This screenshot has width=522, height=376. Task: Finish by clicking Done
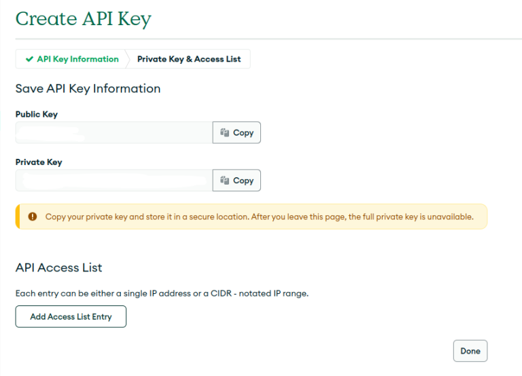coord(470,351)
